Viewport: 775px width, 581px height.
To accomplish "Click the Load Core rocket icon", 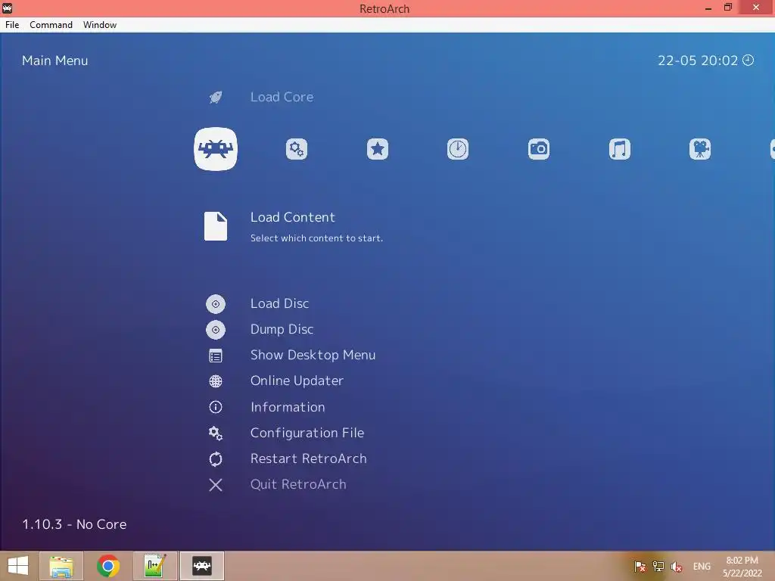I will pos(216,97).
